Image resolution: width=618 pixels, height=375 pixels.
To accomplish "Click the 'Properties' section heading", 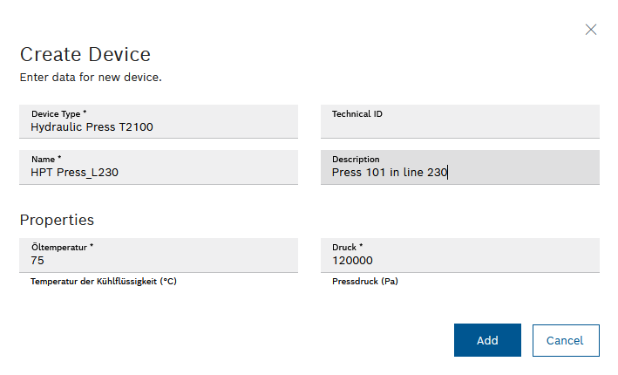I will pos(57,220).
